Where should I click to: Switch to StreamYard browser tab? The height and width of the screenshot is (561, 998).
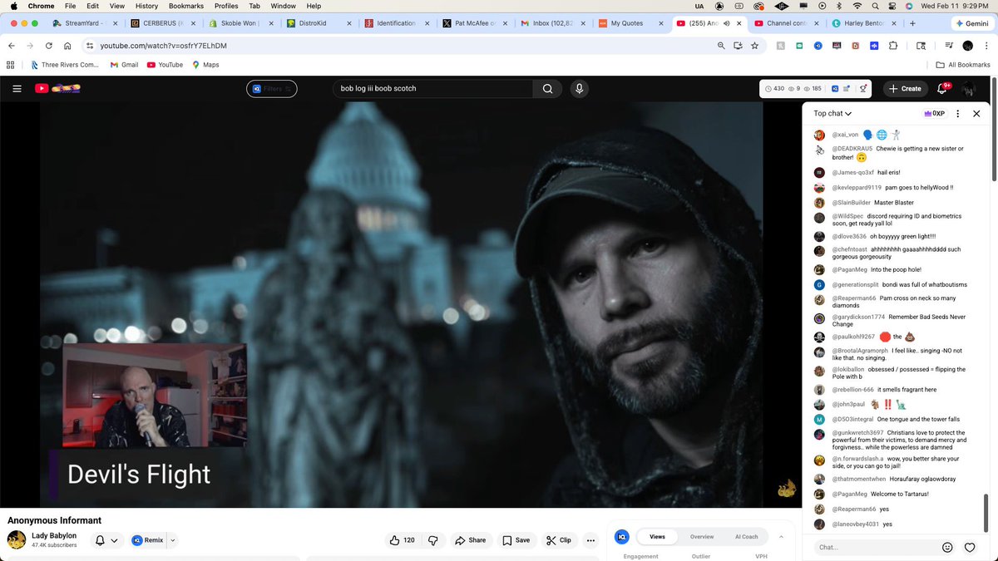[84, 23]
